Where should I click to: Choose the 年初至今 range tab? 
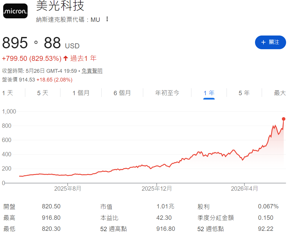(167, 93)
